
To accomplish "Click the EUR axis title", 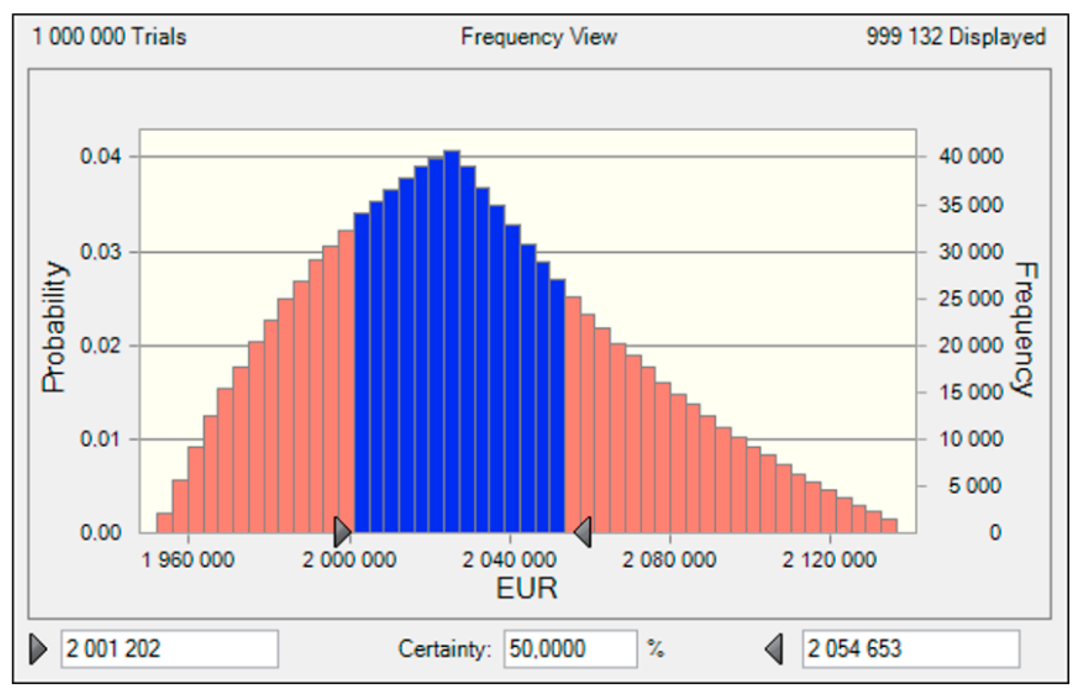I will [x=527, y=588].
